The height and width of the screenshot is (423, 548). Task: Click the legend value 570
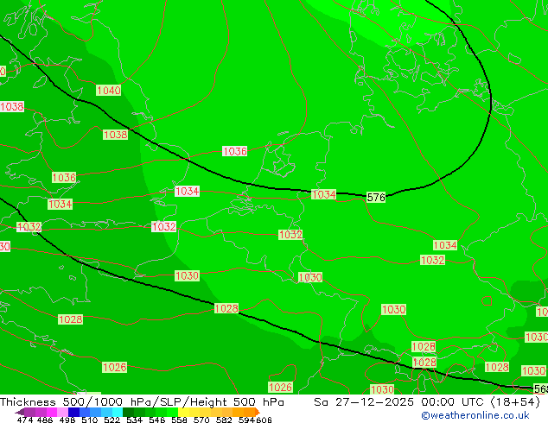(201, 420)
